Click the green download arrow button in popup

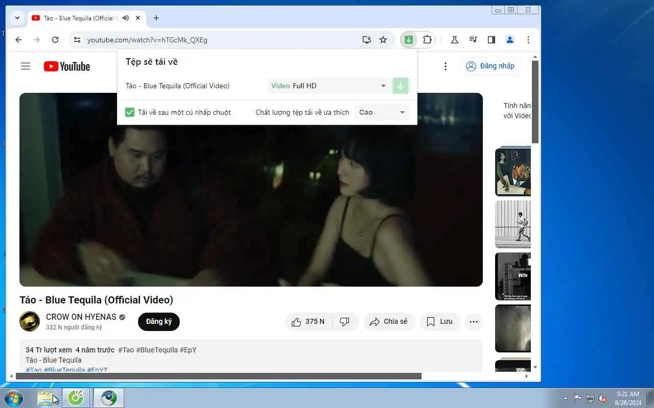click(x=401, y=86)
